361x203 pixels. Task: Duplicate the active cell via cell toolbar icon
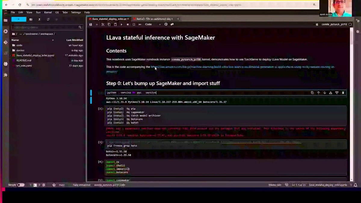pos(312,93)
